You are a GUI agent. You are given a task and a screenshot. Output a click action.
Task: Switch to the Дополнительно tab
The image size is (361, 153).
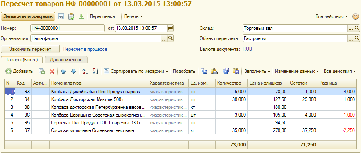click(66, 60)
